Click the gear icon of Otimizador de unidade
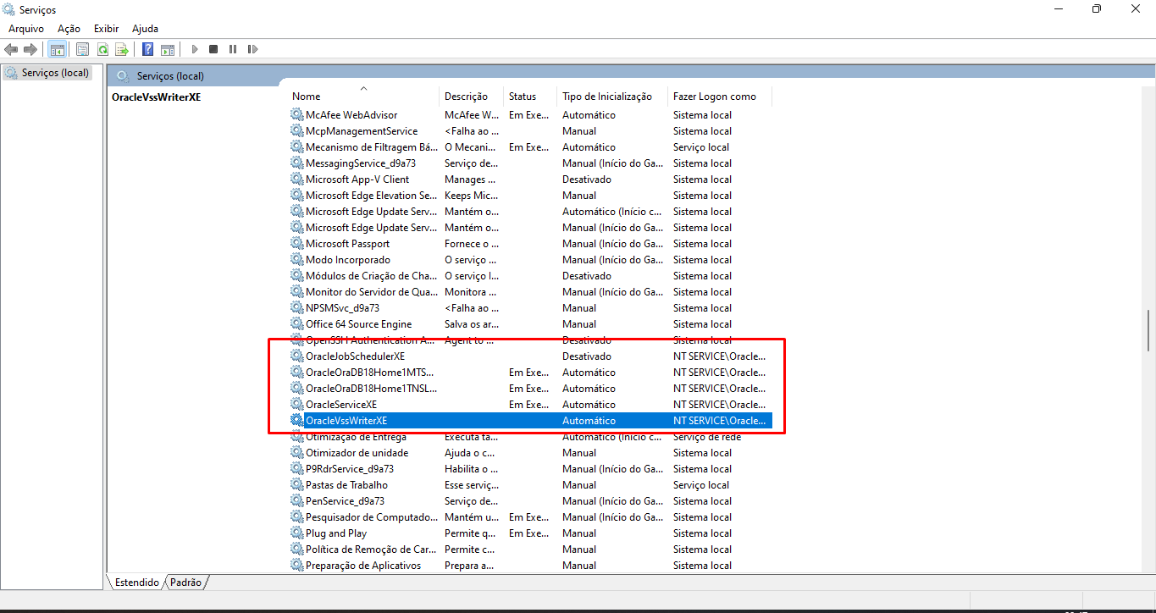The image size is (1156, 613). pos(296,453)
